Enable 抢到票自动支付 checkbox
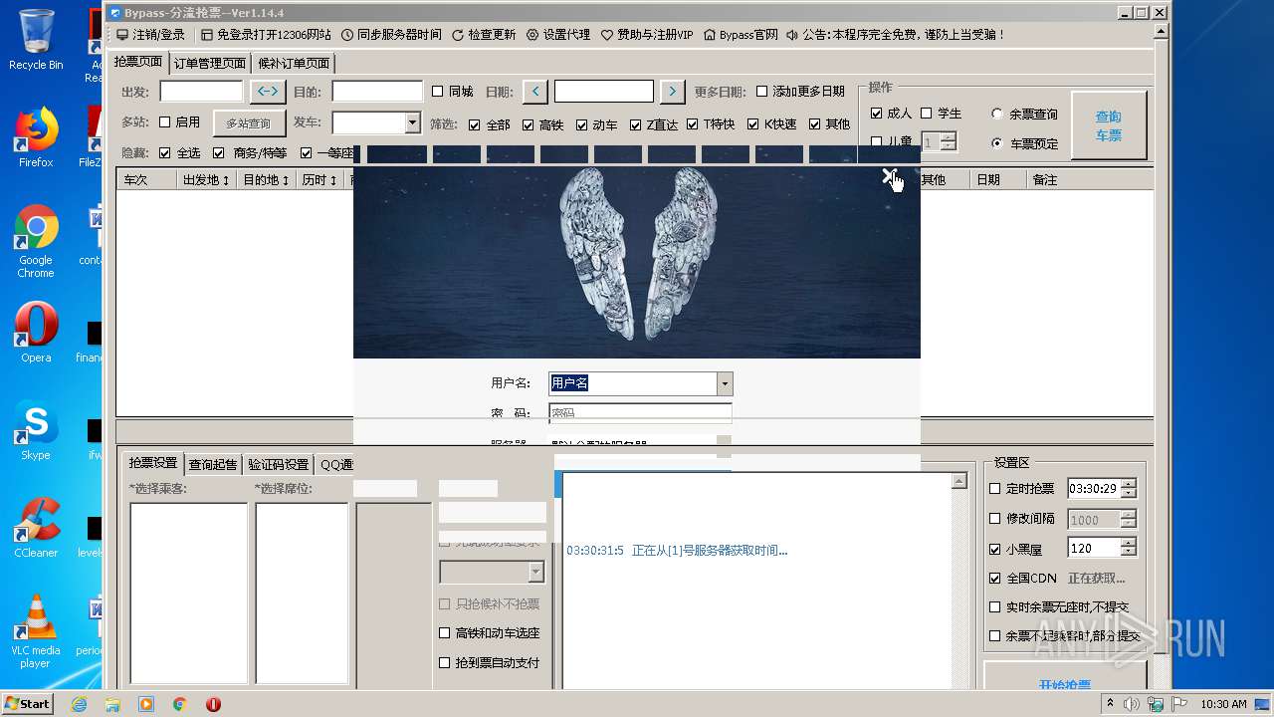The image size is (1274, 717). click(445, 663)
